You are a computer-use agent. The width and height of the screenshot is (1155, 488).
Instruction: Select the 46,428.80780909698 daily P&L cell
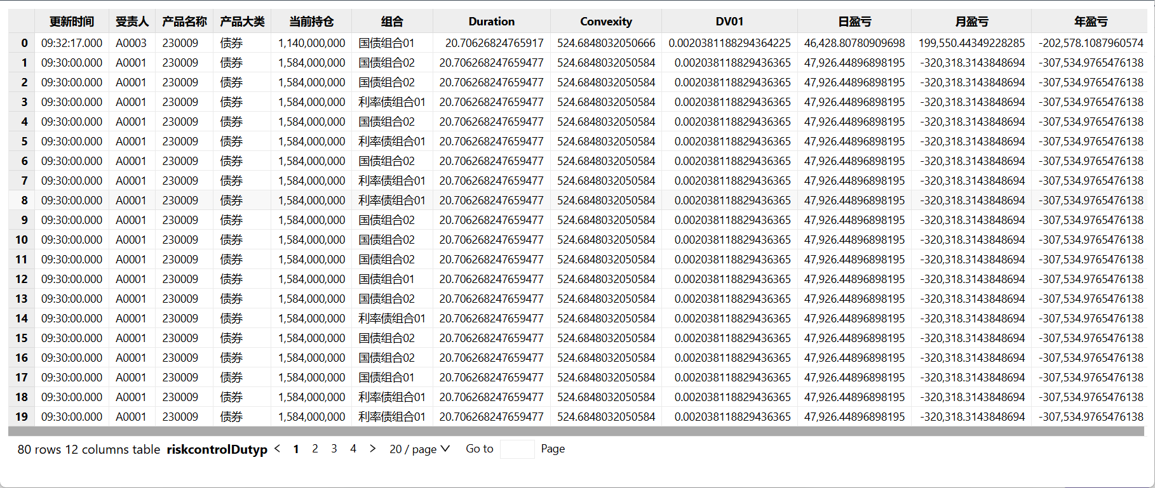click(854, 43)
